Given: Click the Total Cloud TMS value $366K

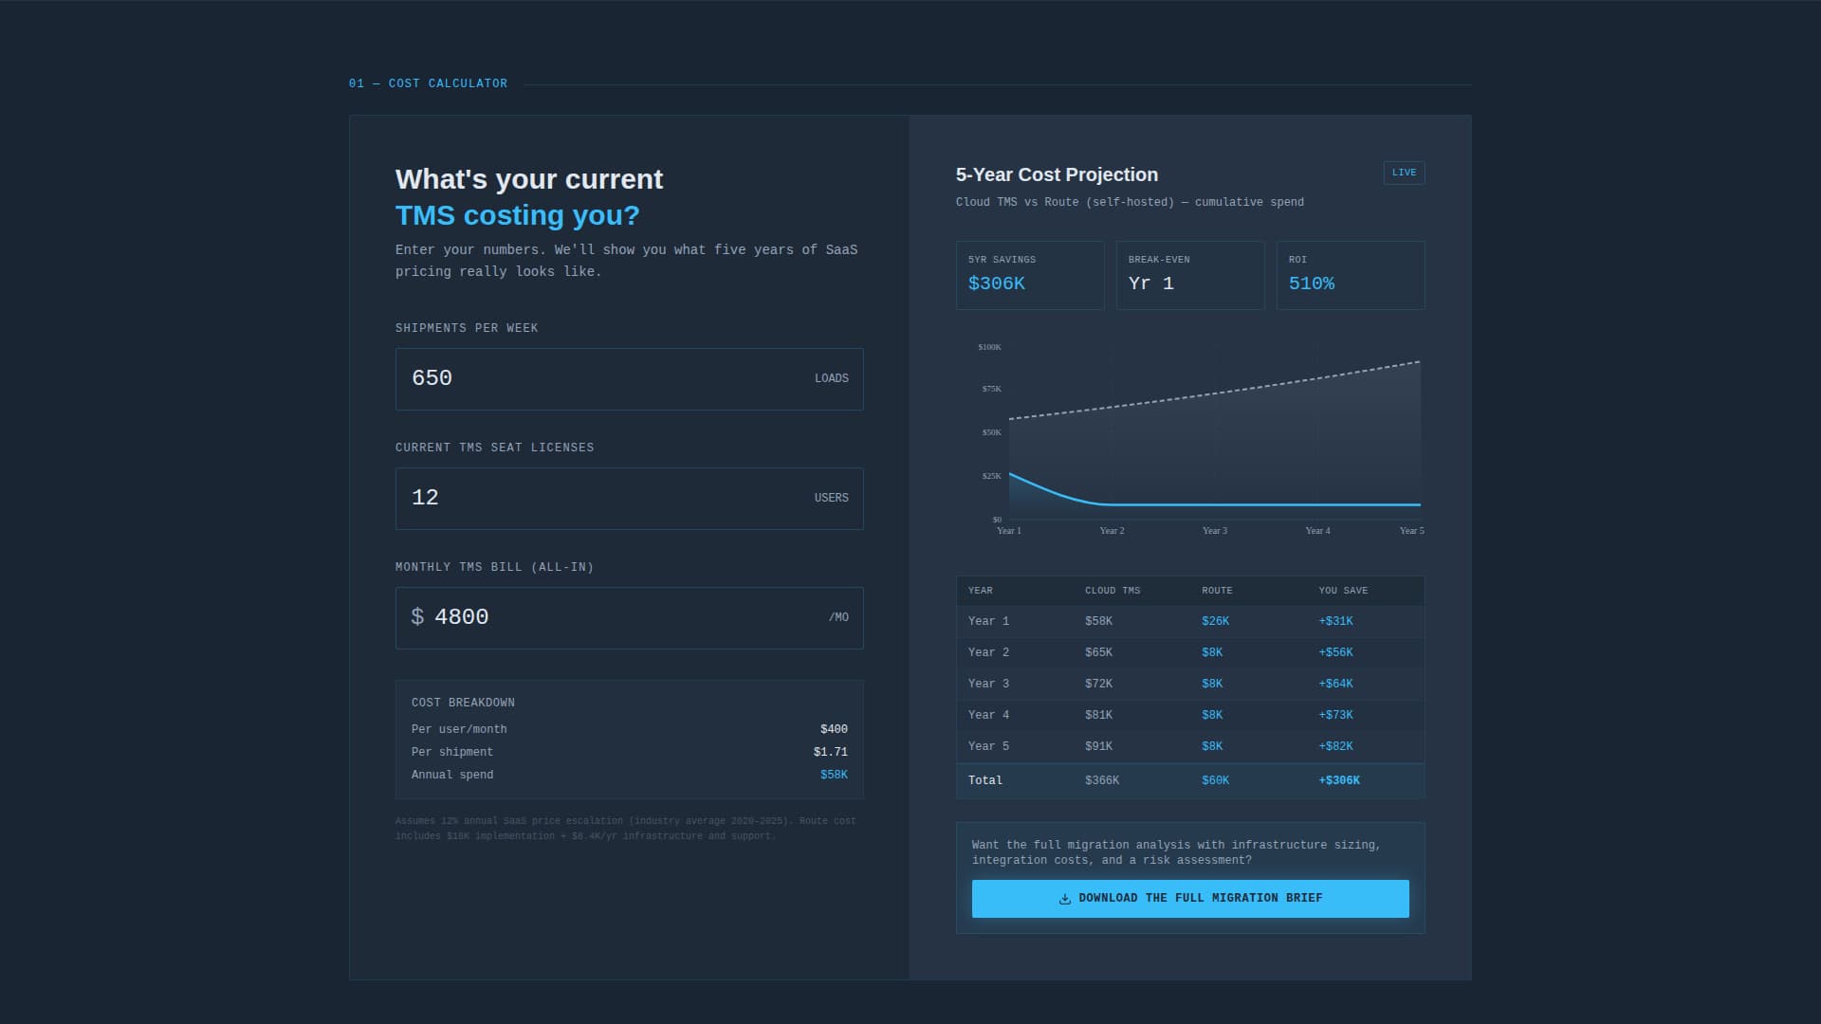Looking at the screenshot, I should tap(1102, 780).
